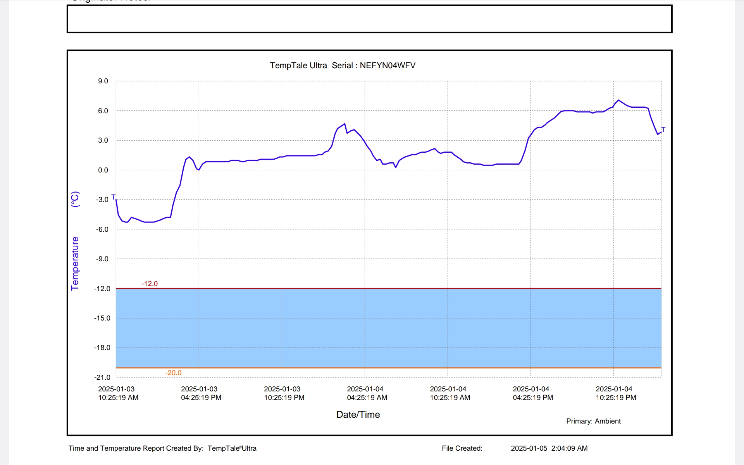Click the y-axis tick label -12.0
The width and height of the screenshot is (744, 465).
pos(102,289)
